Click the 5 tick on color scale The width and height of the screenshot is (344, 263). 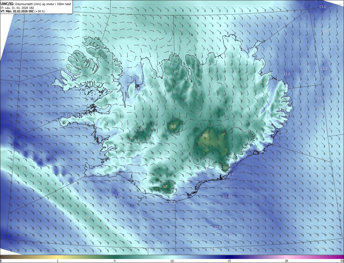[x=115, y=261]
